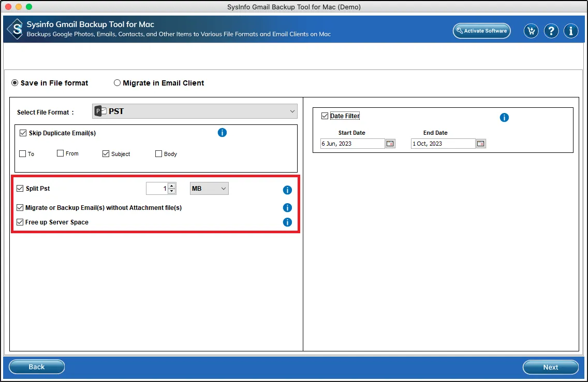Uncheck the Skip Duplicate Email(s) checkbox

(x=23, y=133)
